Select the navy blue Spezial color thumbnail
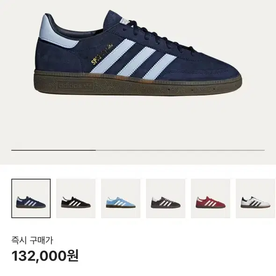 [31, 198]
